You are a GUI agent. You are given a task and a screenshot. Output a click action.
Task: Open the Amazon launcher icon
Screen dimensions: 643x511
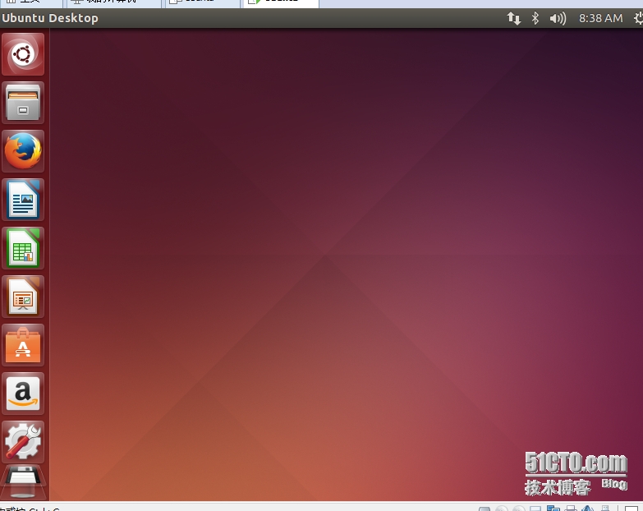pyautogui.click(x=23, y=393)
